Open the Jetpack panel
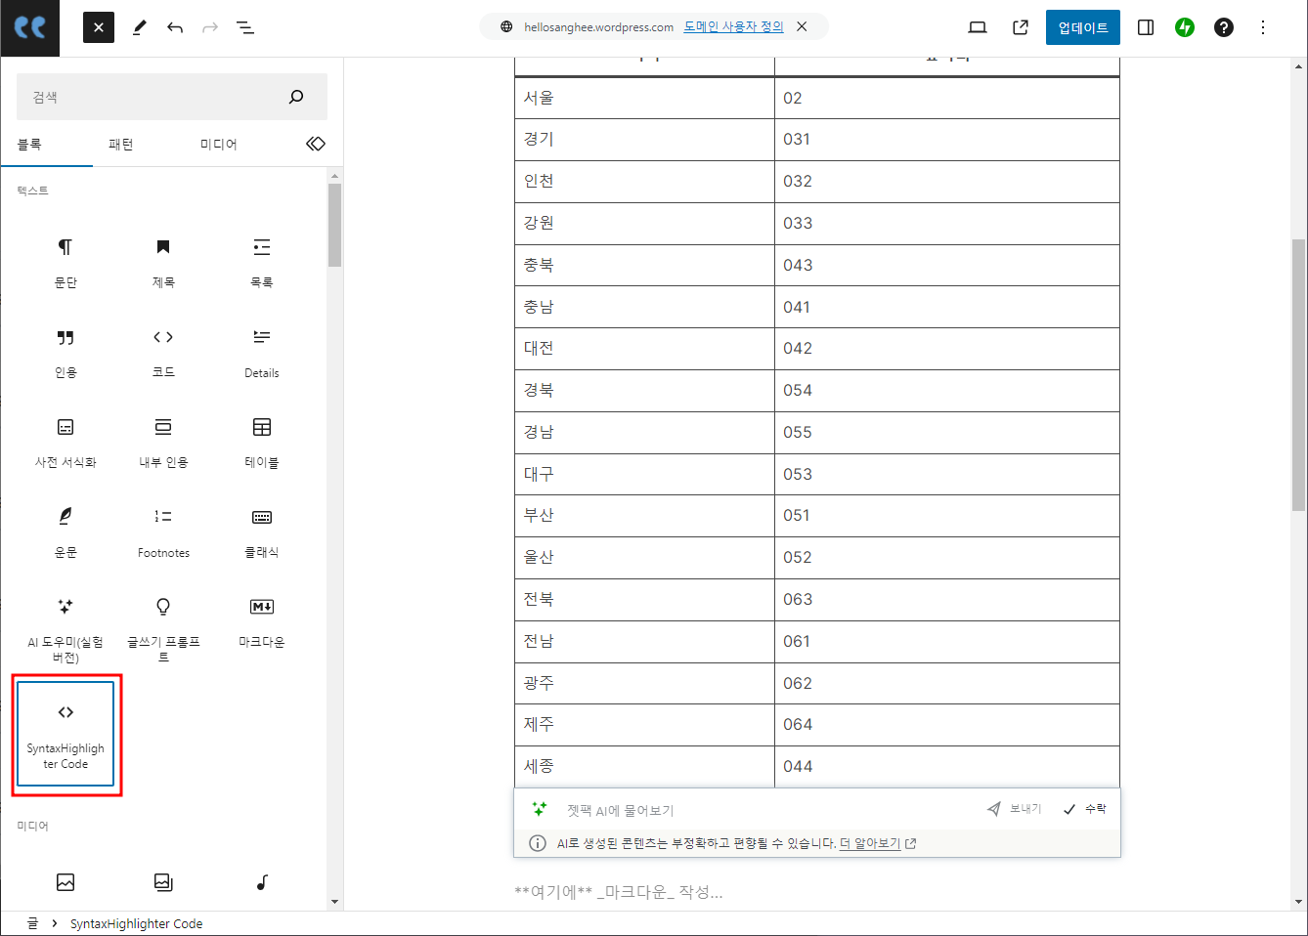Viewport: 1308px width, 936px height. coord(1185,27)
